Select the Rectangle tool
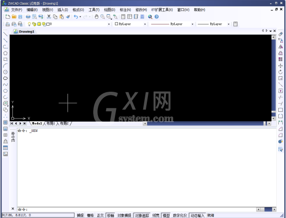 (6, 59)
